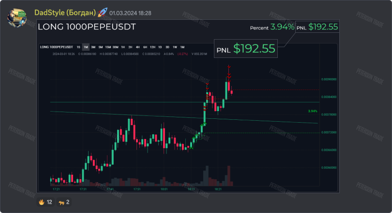The width and height of the screenshot is (392, 213).
Task: Switch chart to 1W timeframe
Action: 175,47
